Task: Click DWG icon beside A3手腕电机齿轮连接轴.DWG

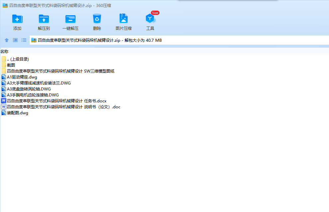Action: [4, 95]
